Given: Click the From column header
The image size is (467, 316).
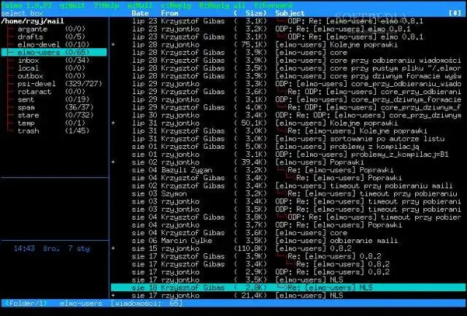Looking at the screenshot, I should tap(169, 13).
